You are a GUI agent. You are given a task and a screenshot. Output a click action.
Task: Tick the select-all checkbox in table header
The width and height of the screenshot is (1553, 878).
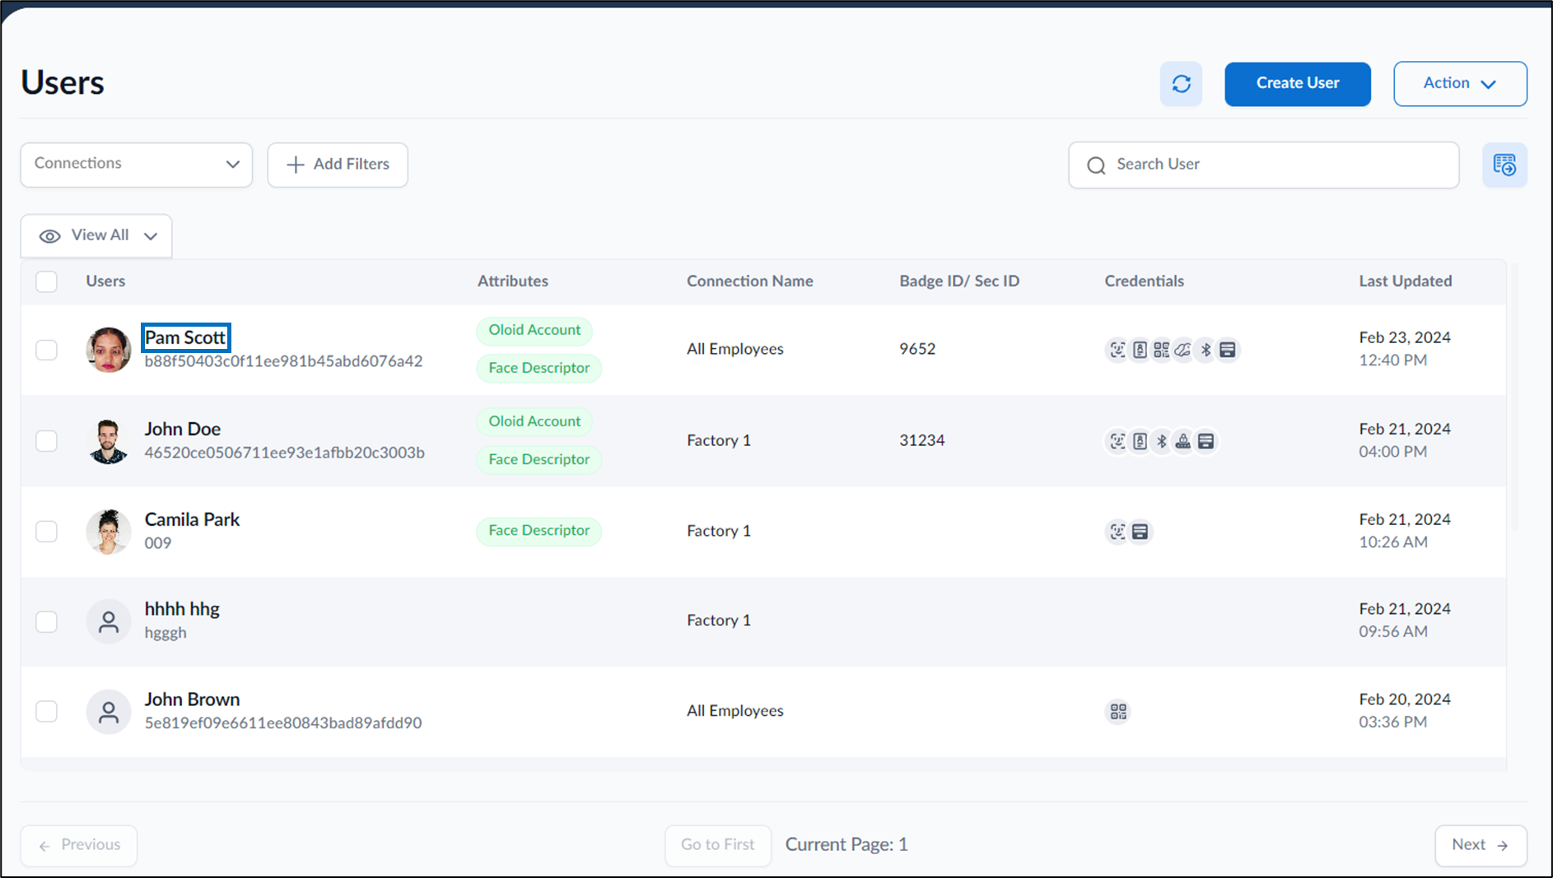47,281
